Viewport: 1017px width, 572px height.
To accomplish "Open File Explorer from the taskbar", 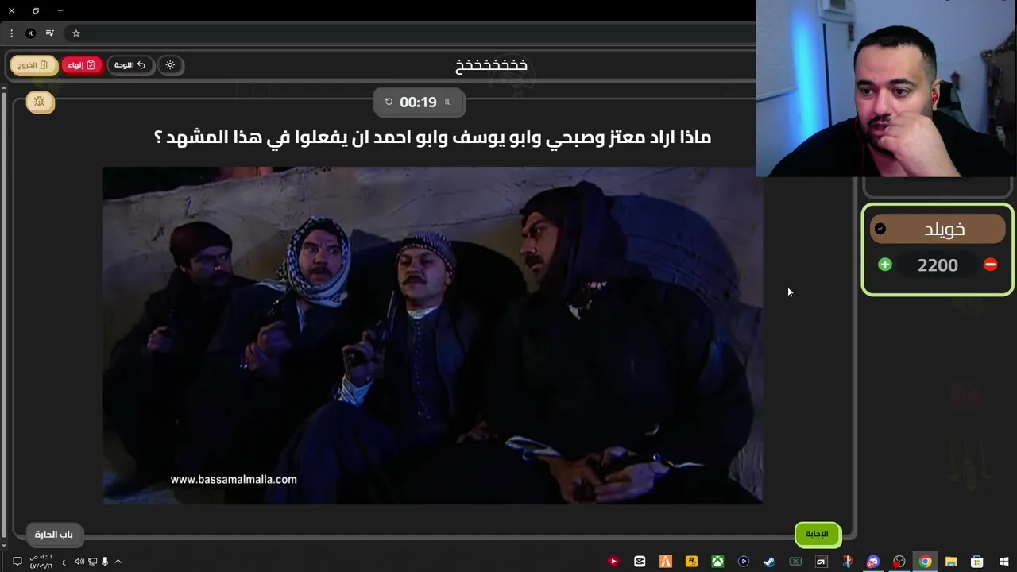I will pyautogui.click(x=951, y=562).
